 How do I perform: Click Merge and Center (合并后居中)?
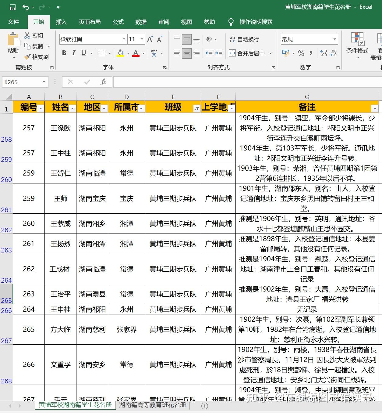[247, 53]
